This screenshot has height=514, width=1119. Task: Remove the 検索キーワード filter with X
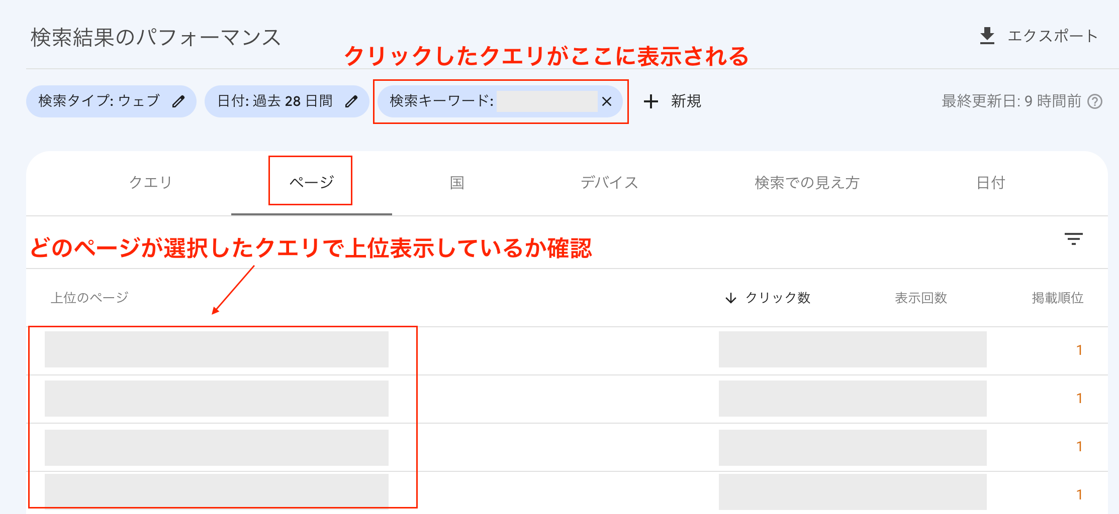(607, 101)
